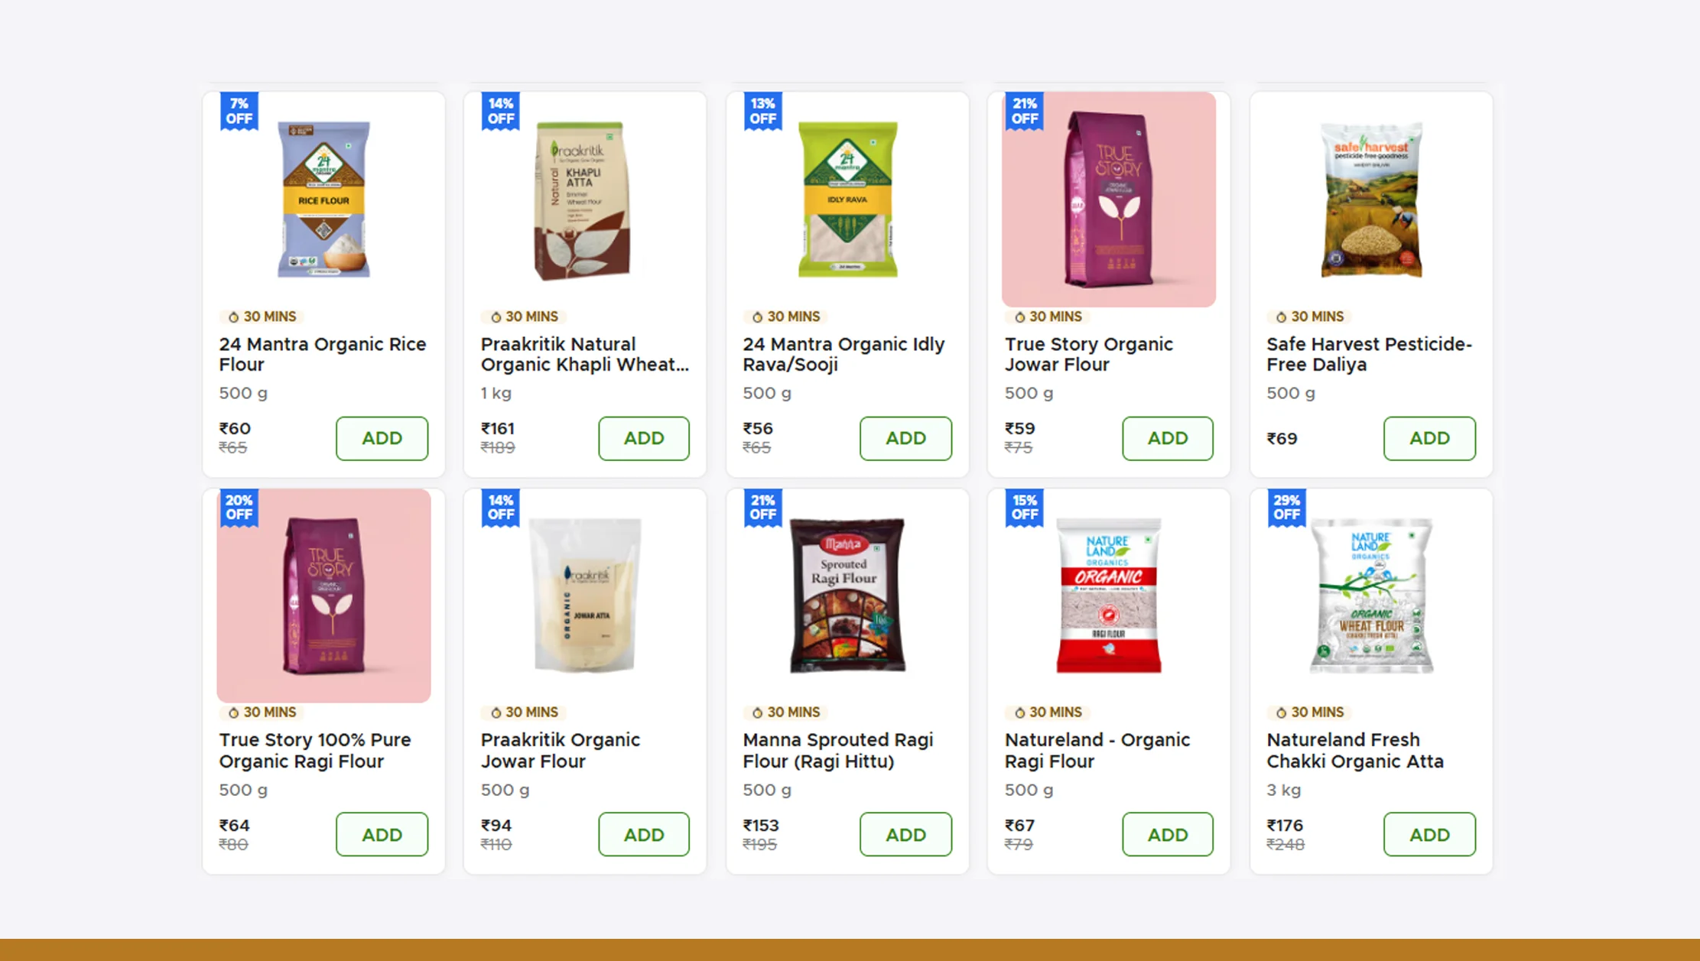The height and width of the screenshot is (961, 1700).
Task: Click the 14% OFF badge on Khapli Atta
Action: coord(501,110)
